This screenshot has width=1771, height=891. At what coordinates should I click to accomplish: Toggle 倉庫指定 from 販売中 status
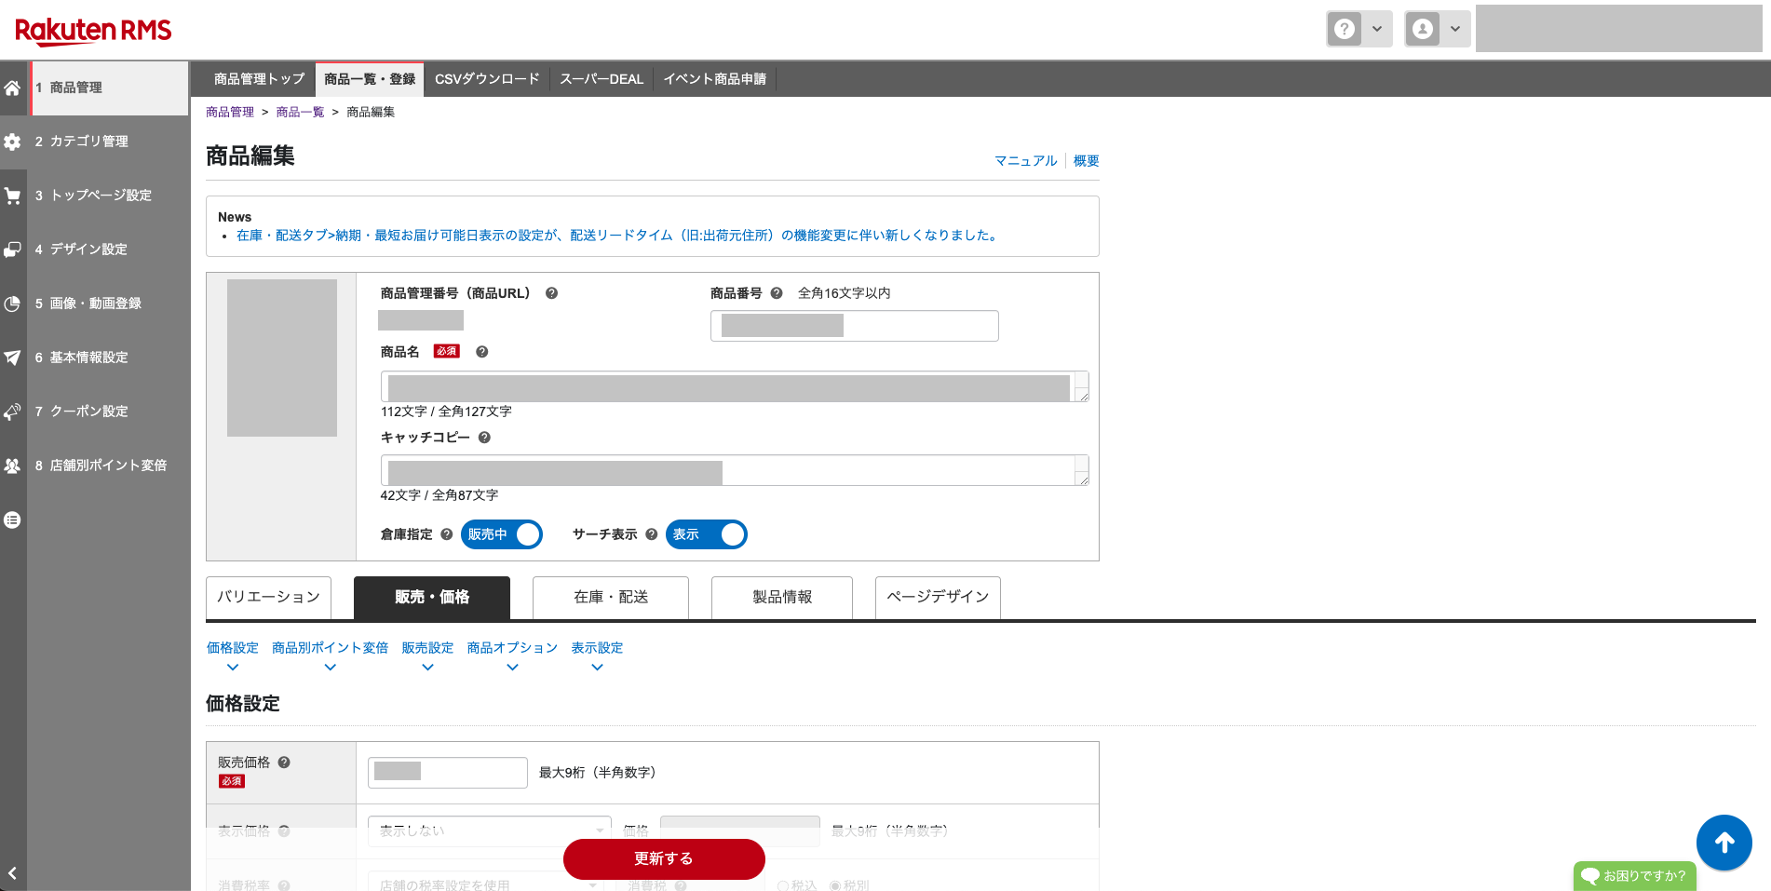[502, 534]
